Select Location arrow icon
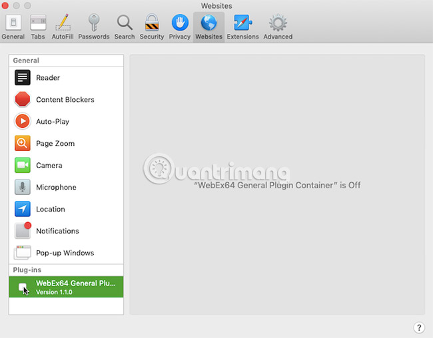 pos(23,209)
